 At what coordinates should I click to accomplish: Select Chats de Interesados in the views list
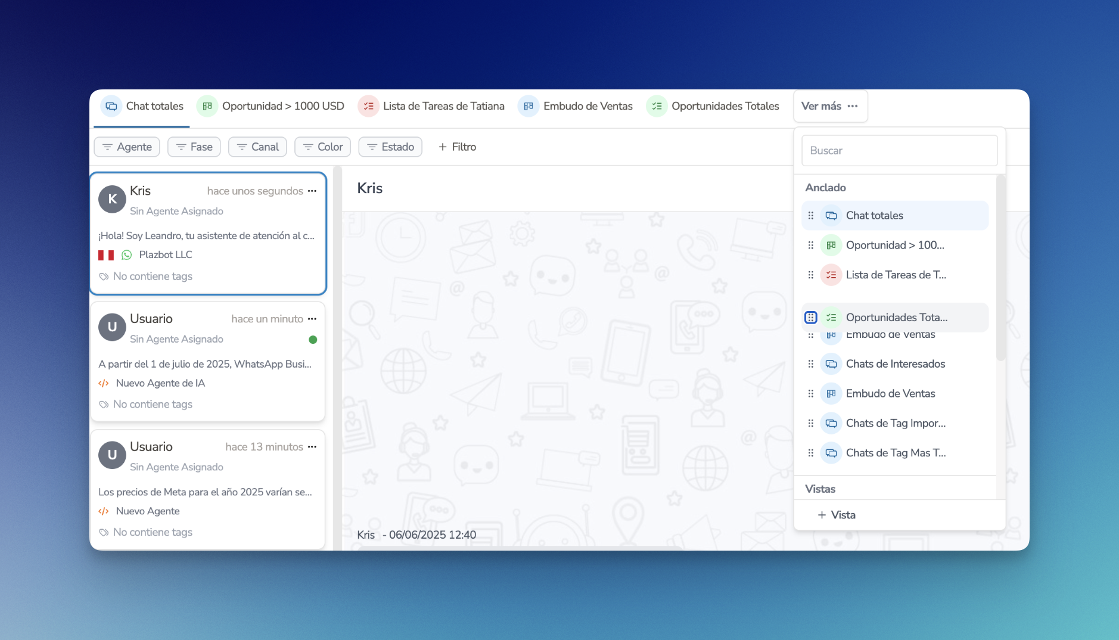coord(895,364)
